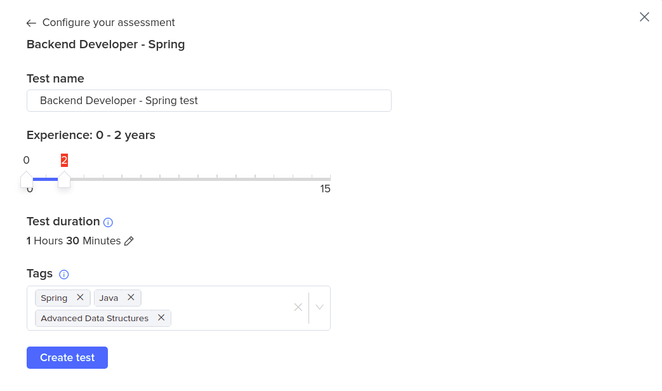Clear all tags with the X icon

pos(298,307)
